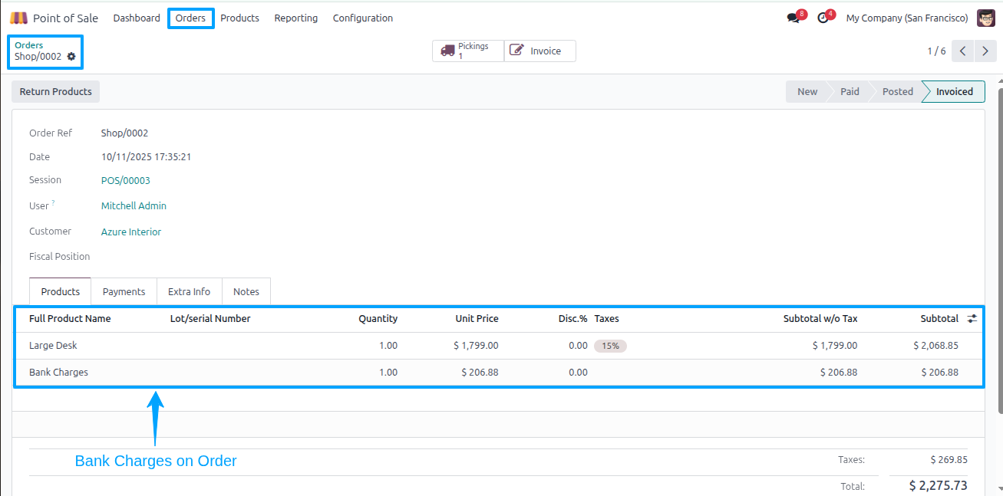Select the Bank Charges order line
The height and width of the screenshot is (496, 1003).
tap(499, 373)
